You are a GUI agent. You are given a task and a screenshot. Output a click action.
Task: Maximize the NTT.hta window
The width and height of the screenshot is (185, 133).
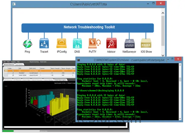coord(153,3)
